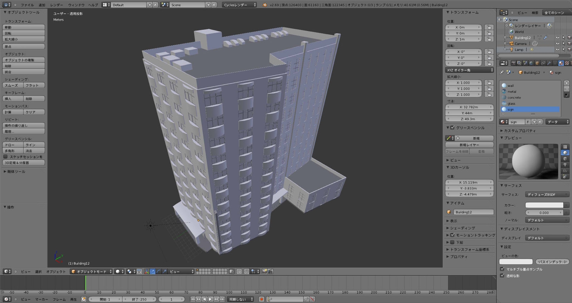Image resolution: width=572 pixels, height=303 pixels.
Task: Toggle visibility eye for Building12 in outliner
Action: pos(557,38)
